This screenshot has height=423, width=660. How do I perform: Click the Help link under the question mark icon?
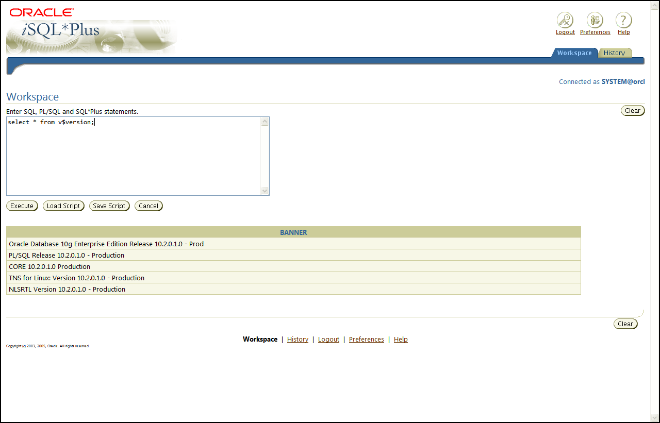pyautogui.click(x=624, y=32)
